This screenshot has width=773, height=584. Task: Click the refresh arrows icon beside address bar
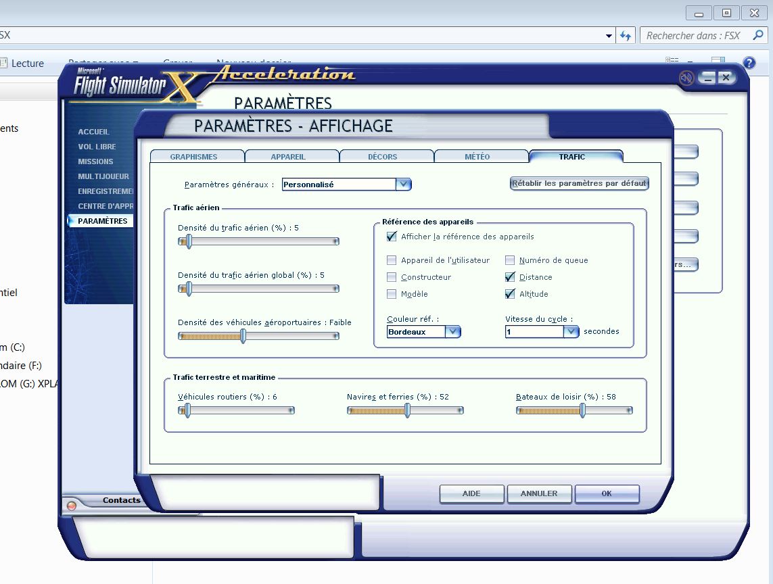pos(626,35)
